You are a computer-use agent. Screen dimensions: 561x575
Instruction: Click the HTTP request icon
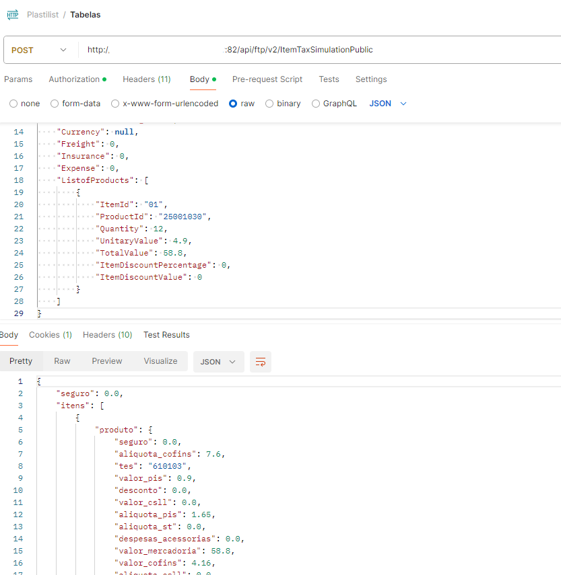(13, 14)
